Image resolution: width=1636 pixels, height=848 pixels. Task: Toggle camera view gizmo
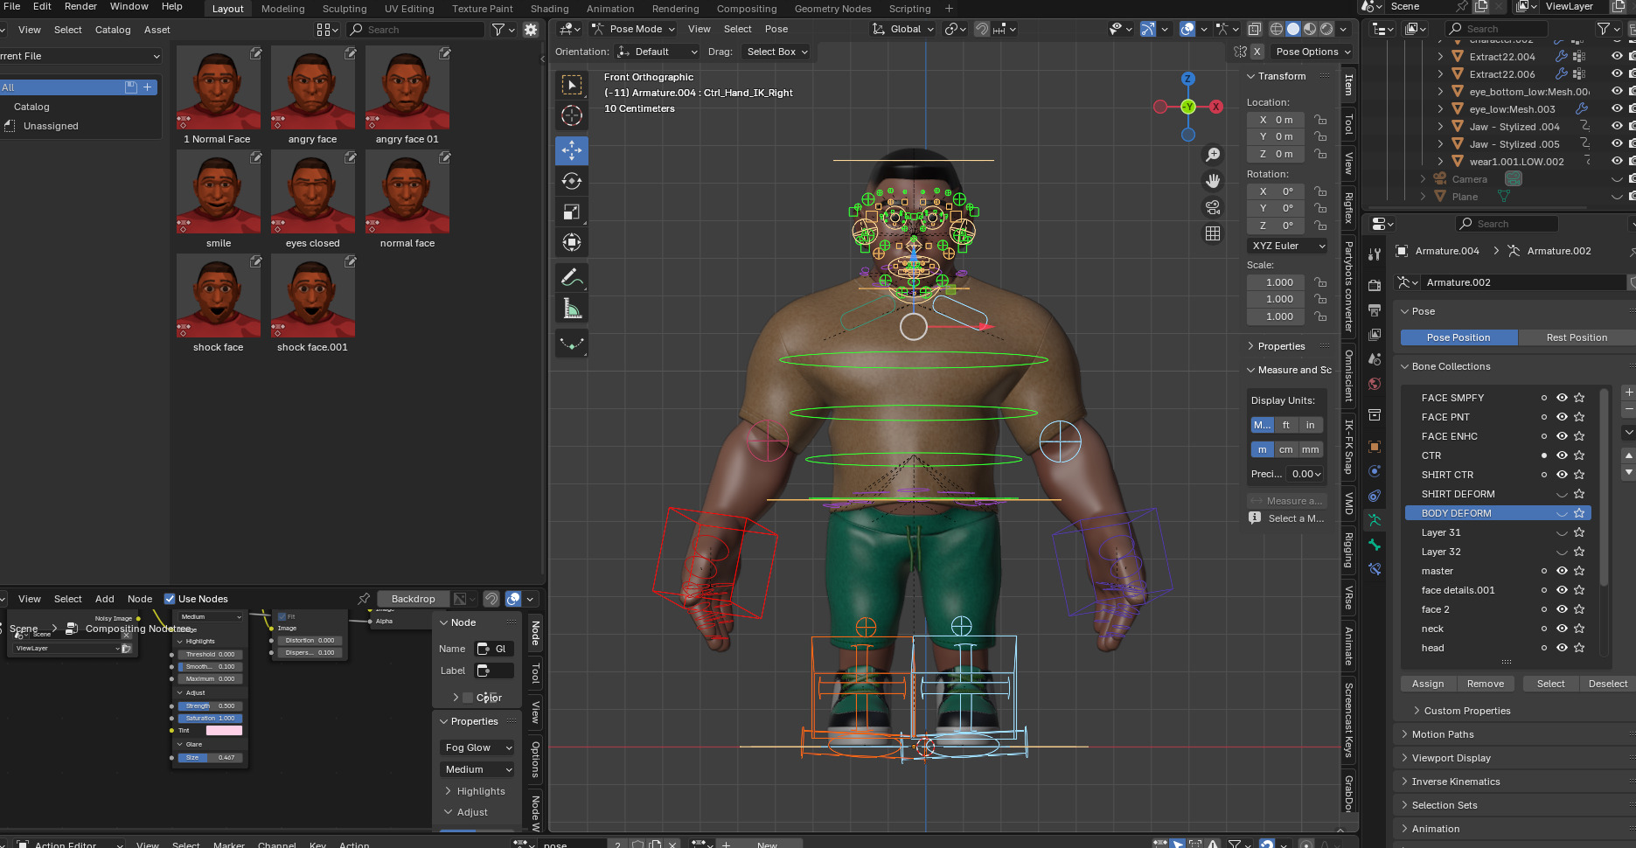click(1213, 207)
